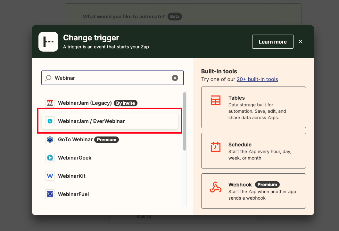Screen dimensions: 339x231
Task: Click the Webhook icon
Action: (x=215, y=187)
